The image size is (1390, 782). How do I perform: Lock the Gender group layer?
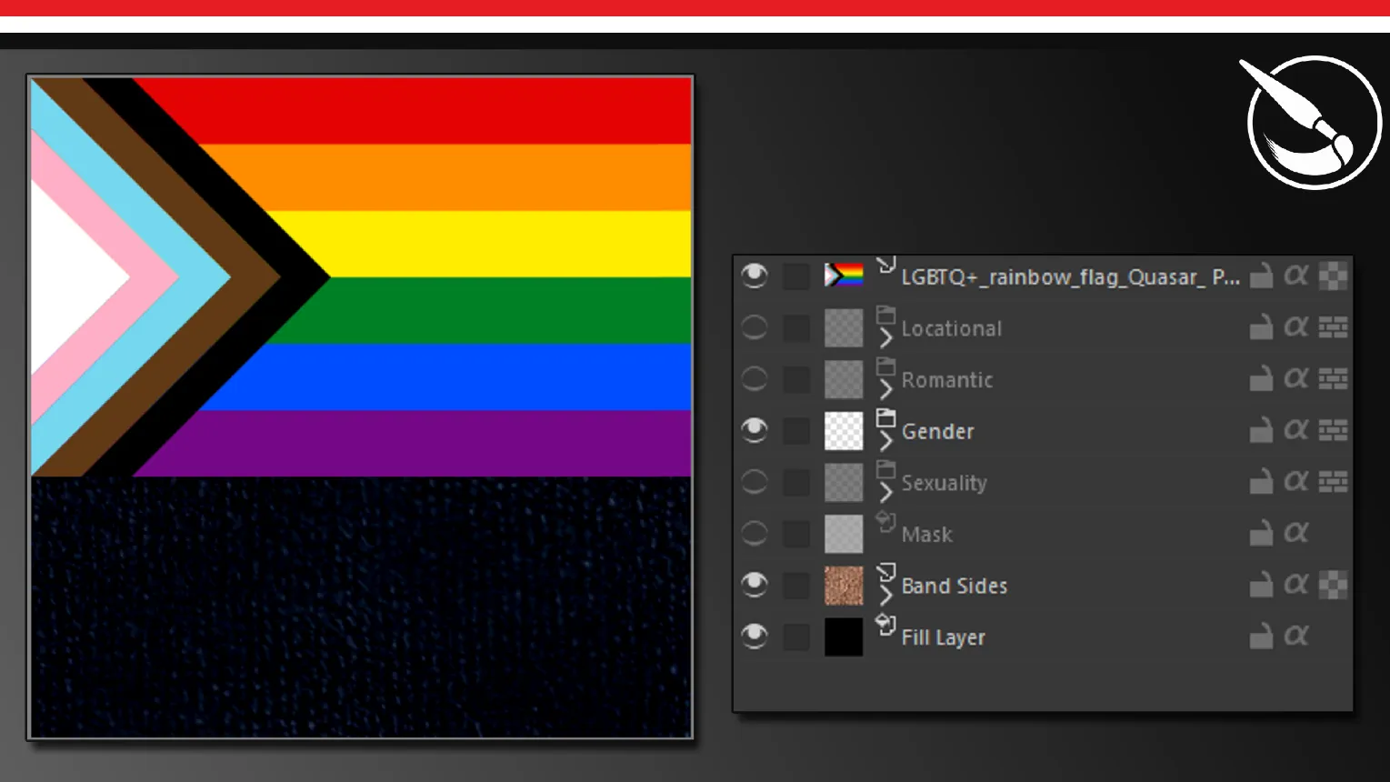[1261, 430]
